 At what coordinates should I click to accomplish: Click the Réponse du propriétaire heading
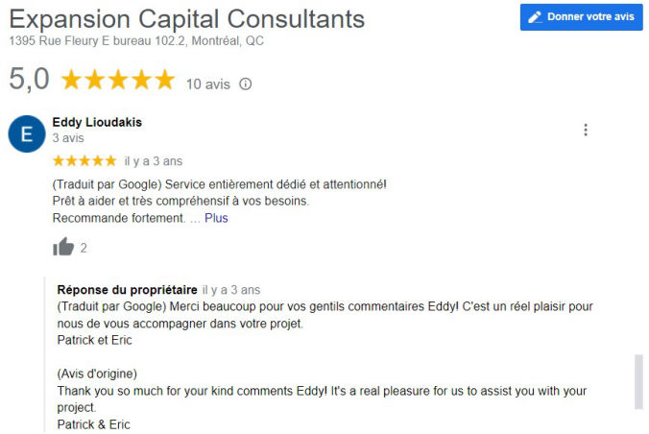(128, 290)
